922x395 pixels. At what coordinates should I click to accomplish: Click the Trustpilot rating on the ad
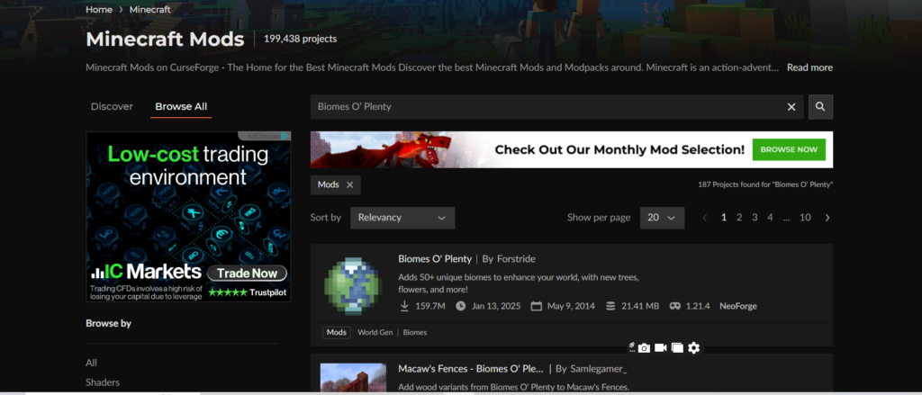click(248, 292)
